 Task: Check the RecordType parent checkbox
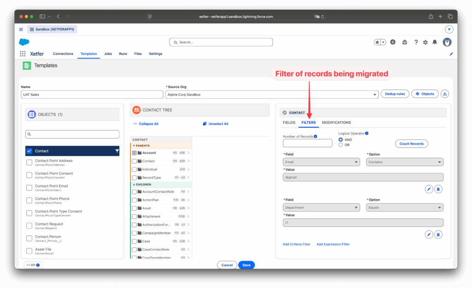coord(134,178)
